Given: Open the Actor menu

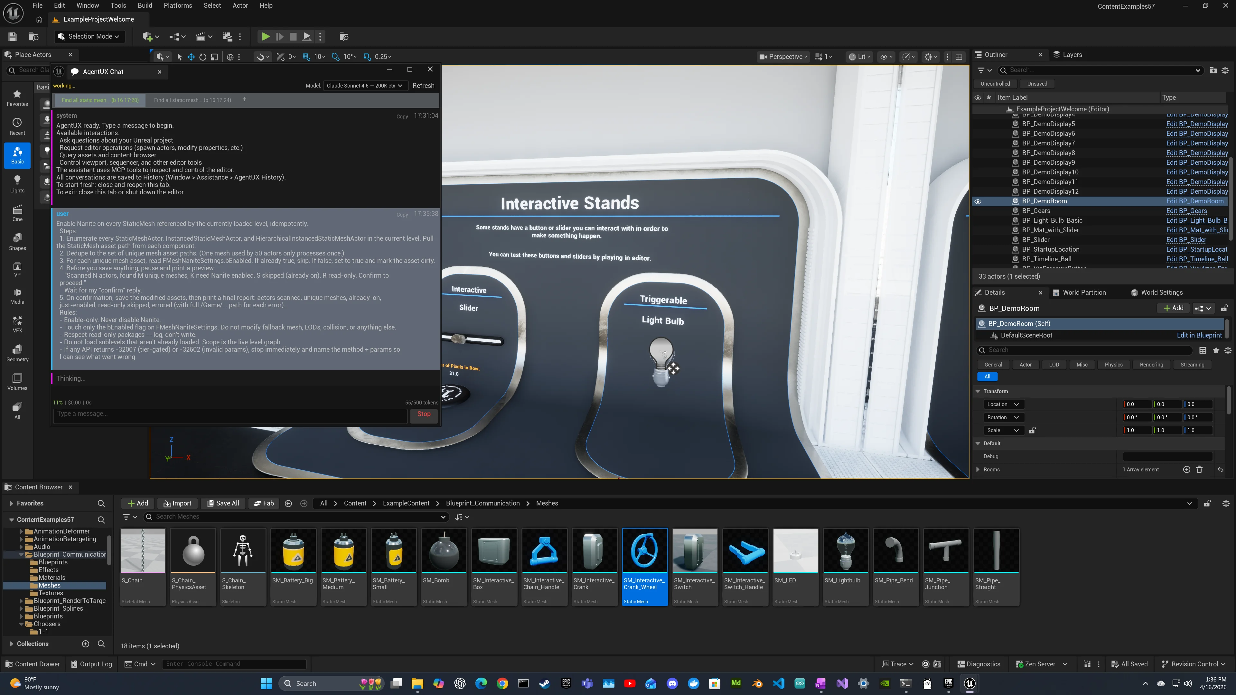Looking at the screenshot, I should 240,5.
